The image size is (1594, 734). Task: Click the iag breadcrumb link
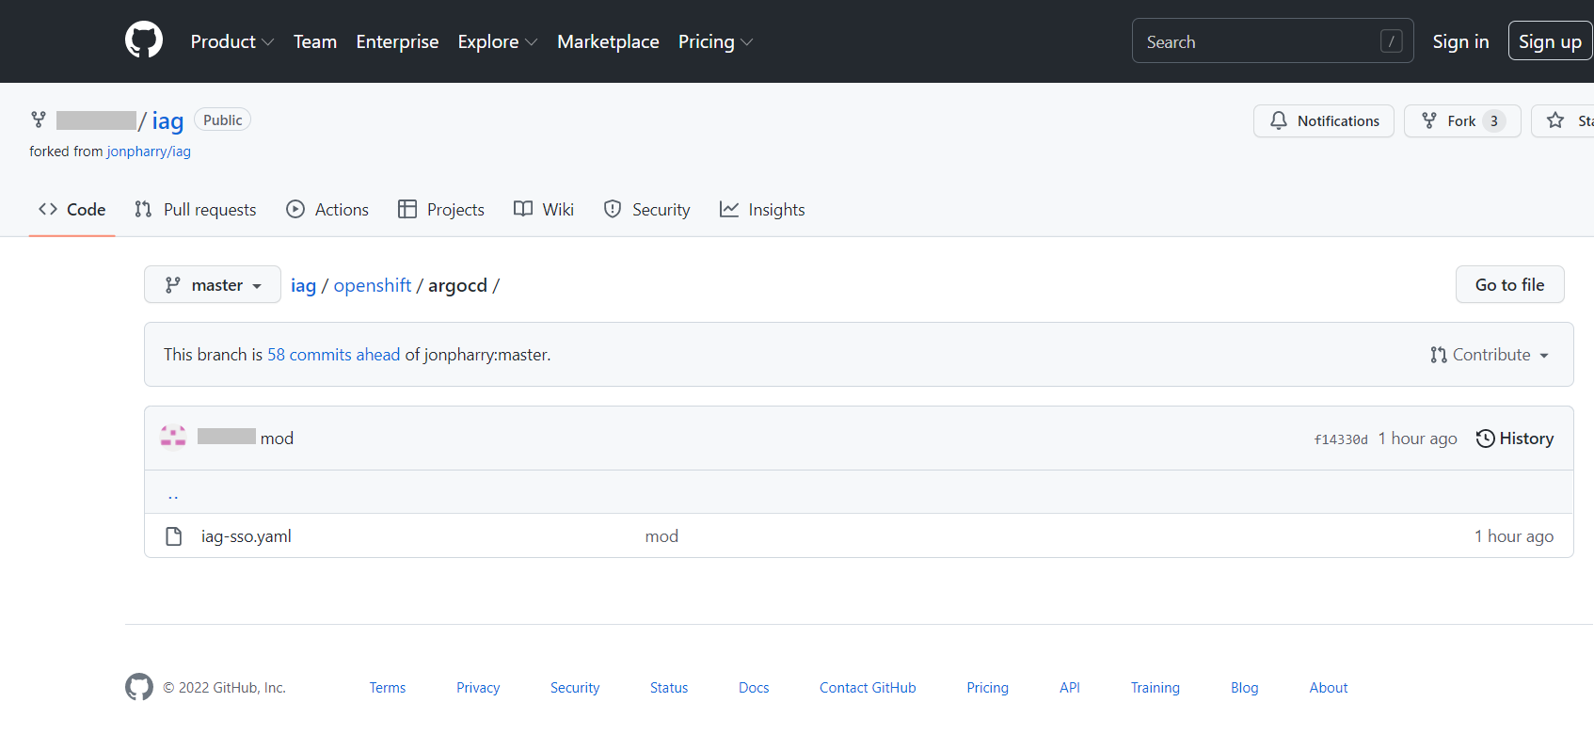point(303,285)
